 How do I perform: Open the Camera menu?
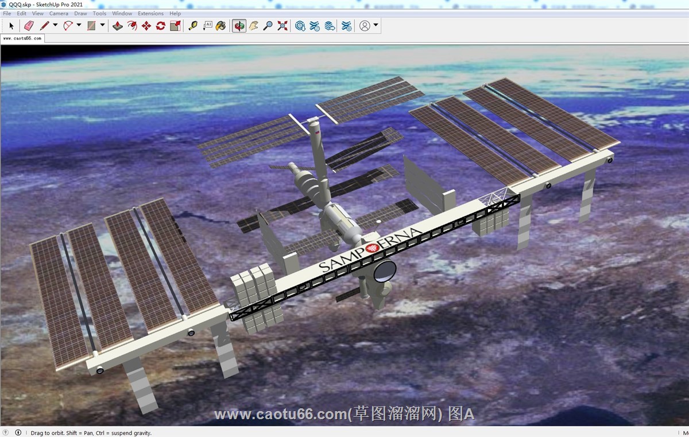[59, 13]
